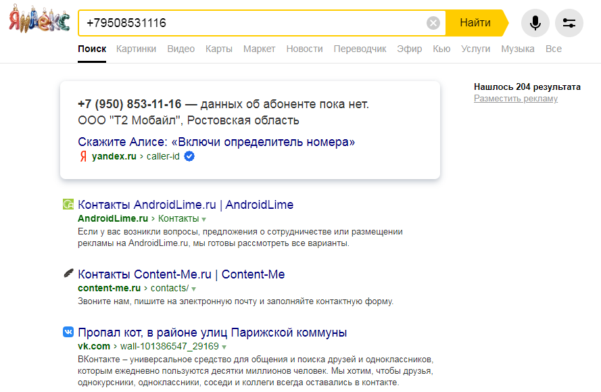Click the wall-101386547_29169 path link
The height and width of the screenshot is (392, 601).
coord(170,347)
